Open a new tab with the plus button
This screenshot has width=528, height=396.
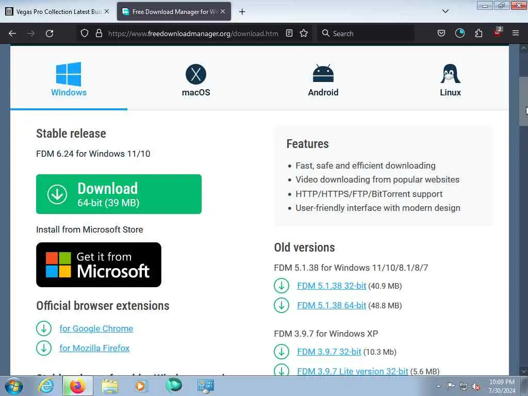(242, 12)
